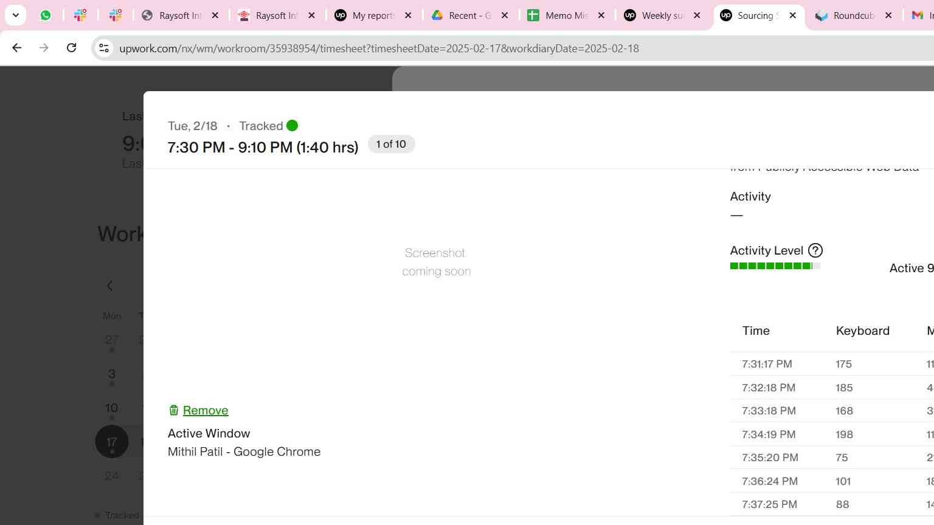This screenshot has width=934, height=525.
Task: Close the first Raysoft tab
Action: [x=215, y=15]
